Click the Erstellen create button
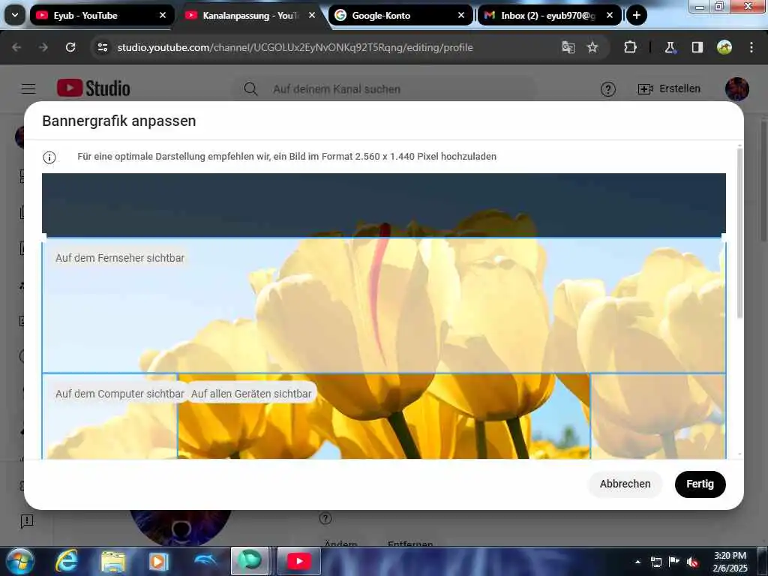This screenshot has height=576, width=768. tap(669, 88)
